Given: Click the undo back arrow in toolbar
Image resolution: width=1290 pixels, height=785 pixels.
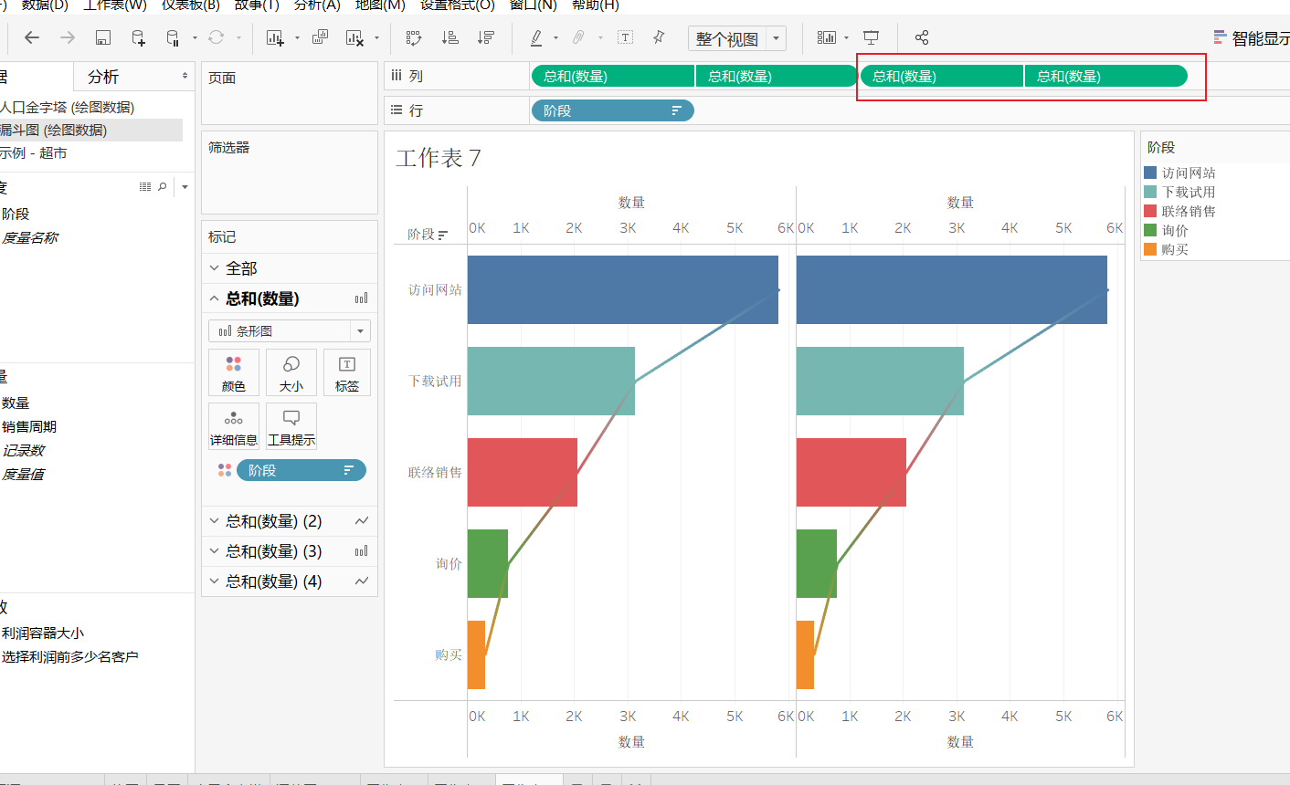Looking at the screenshot, I should 32,37.
